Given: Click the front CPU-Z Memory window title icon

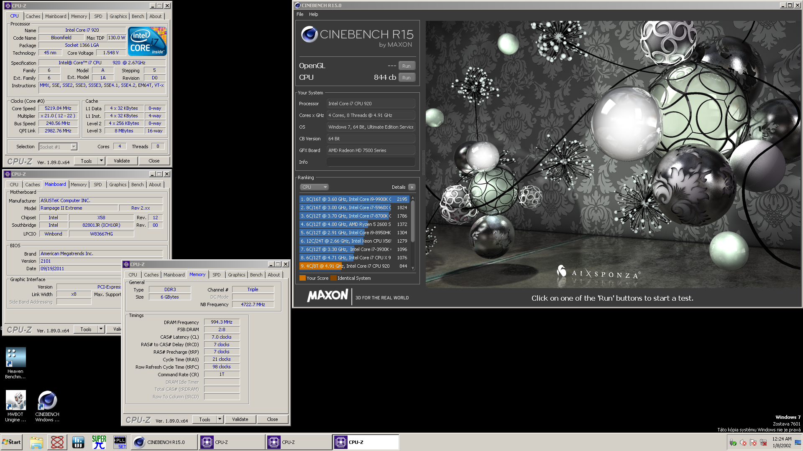Looking at the screenshot, I should point(126,264).
